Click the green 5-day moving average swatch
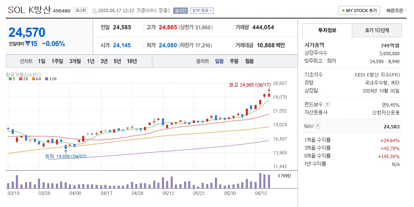Screen dimensions: 414x207 pyautogui.click(x=10, y=79)
